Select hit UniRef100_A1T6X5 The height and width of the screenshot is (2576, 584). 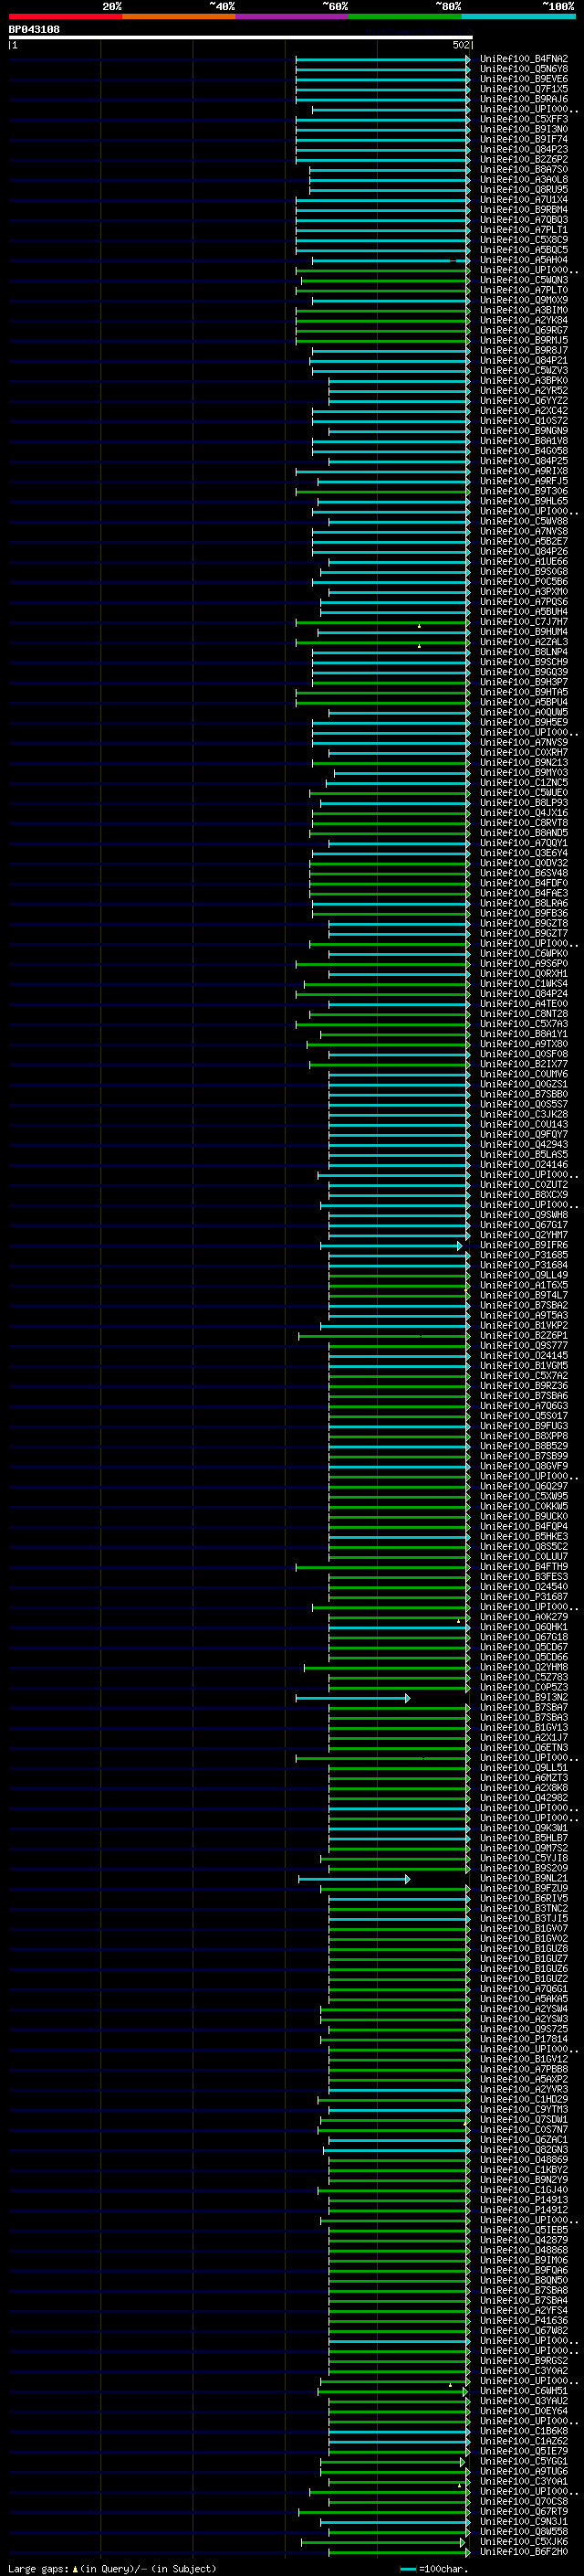(x=523, y=1285)
